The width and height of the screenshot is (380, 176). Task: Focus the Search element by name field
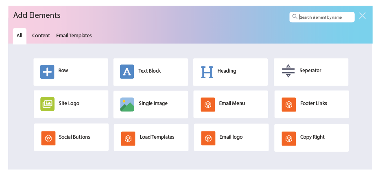322,17
